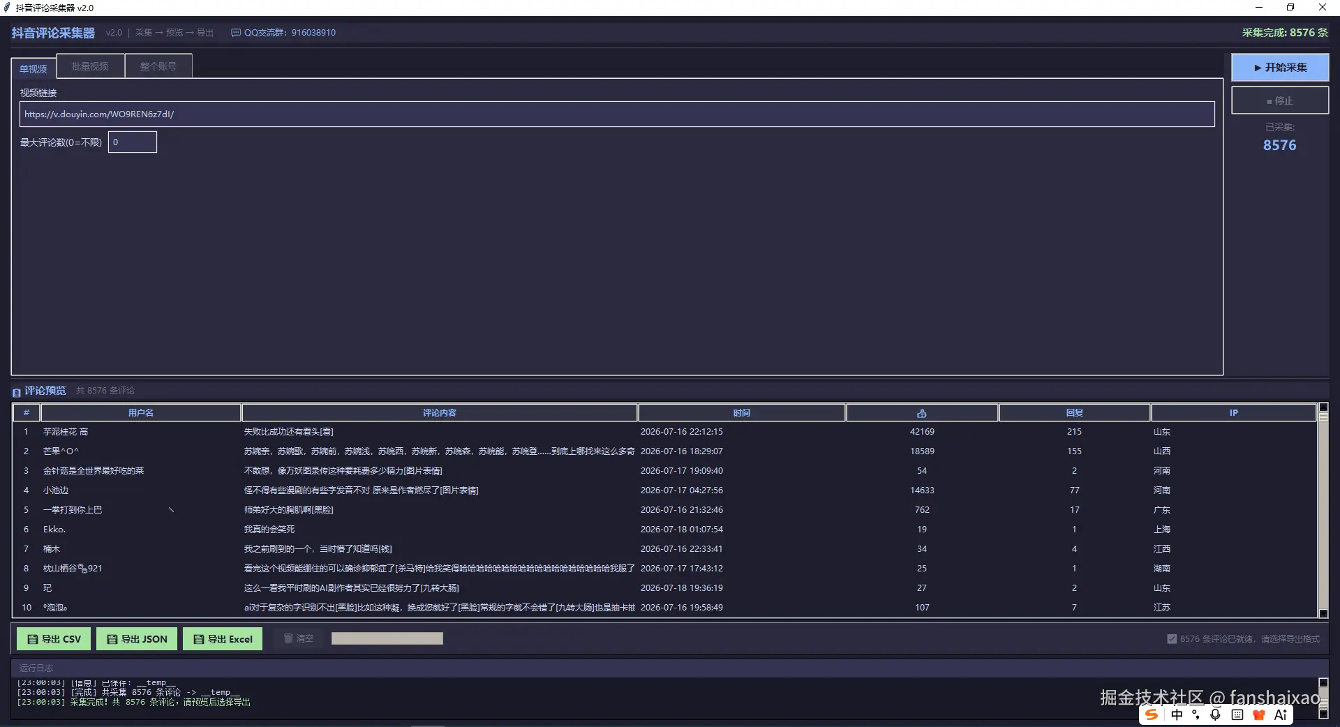The height and width of the screenshot is (727, 1340).
Task: Switch punctuation mode in the IME toolbar
Action: [1196, 714]
